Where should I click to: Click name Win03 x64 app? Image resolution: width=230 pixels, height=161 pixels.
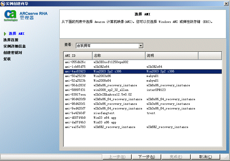tap(105, 118)
